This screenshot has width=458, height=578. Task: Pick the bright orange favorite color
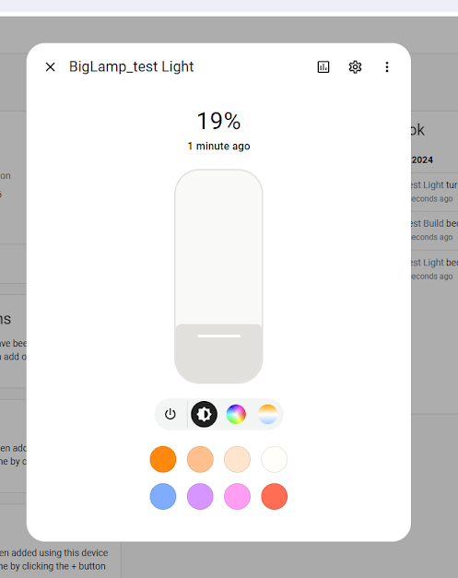pos(163,459)
